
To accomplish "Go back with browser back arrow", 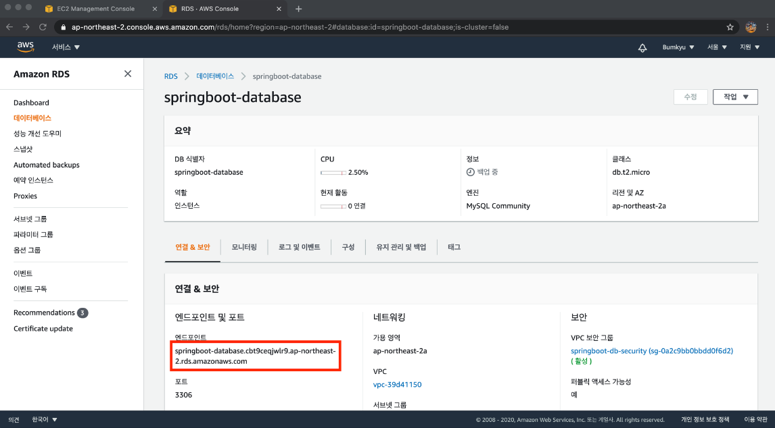I will [x=9, y=27].
